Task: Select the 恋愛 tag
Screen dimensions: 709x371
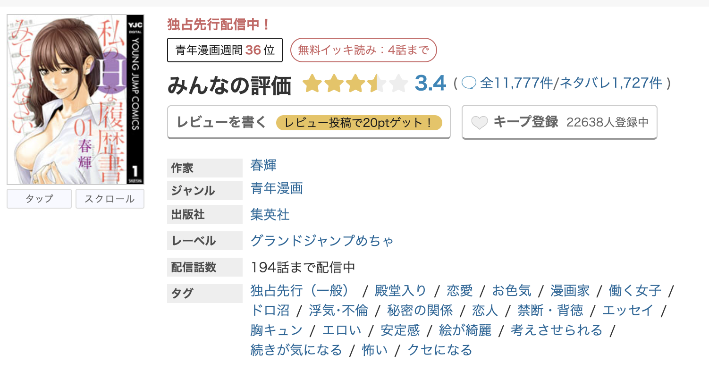Action: (459, 291)
